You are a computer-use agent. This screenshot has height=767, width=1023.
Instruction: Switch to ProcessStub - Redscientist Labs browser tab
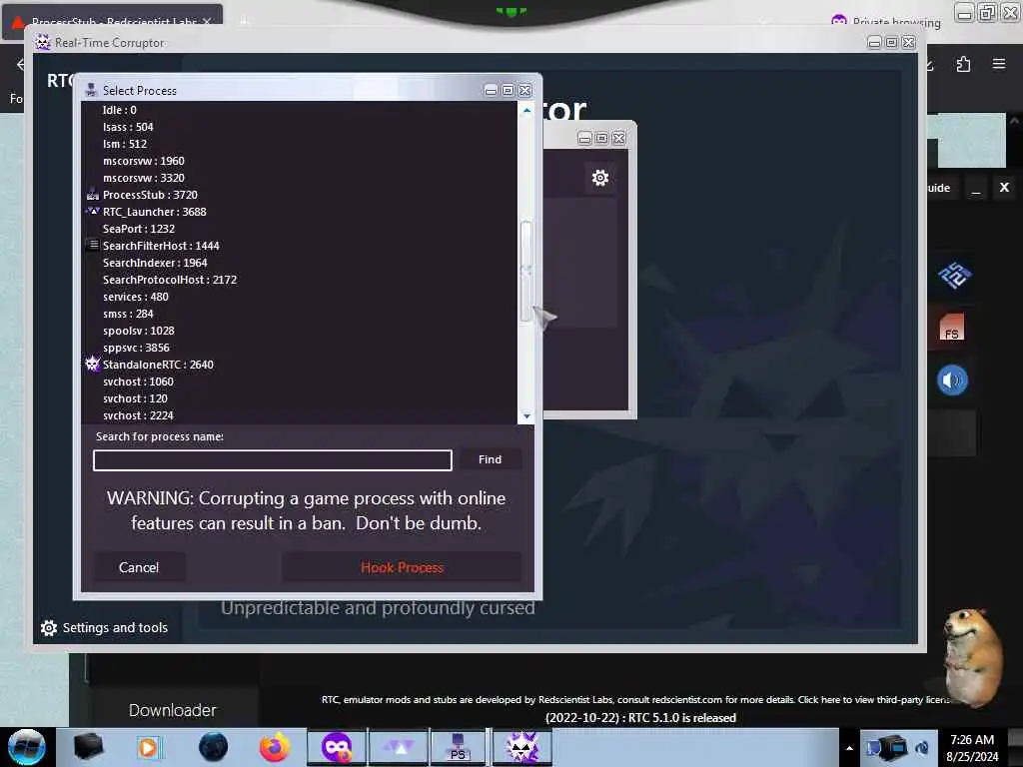click(114, 22)
